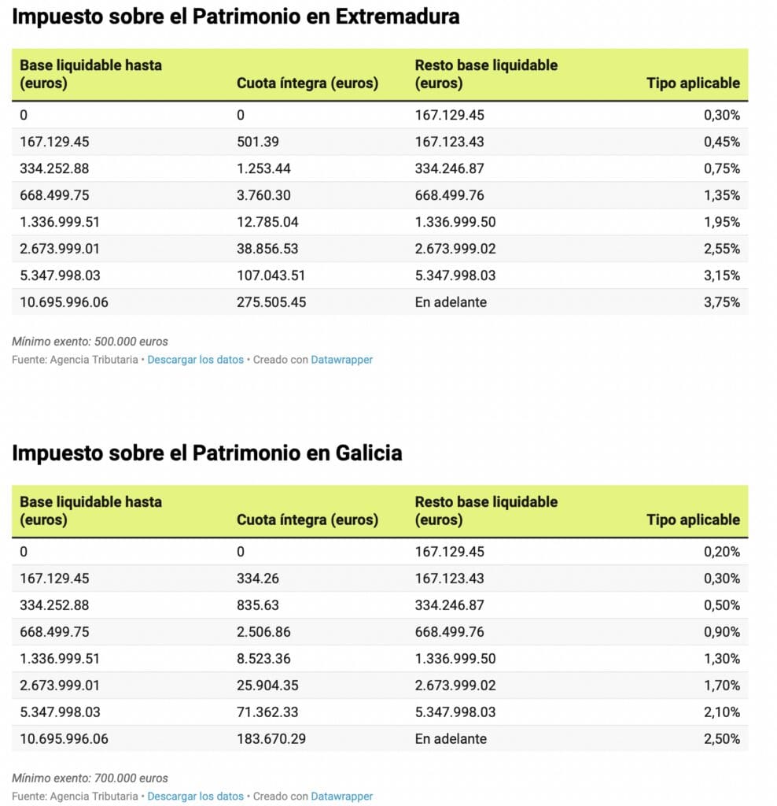Click 'Descargar los datos' under the Galicia table
Screen dimensions: 777x806
coord(195,797)
